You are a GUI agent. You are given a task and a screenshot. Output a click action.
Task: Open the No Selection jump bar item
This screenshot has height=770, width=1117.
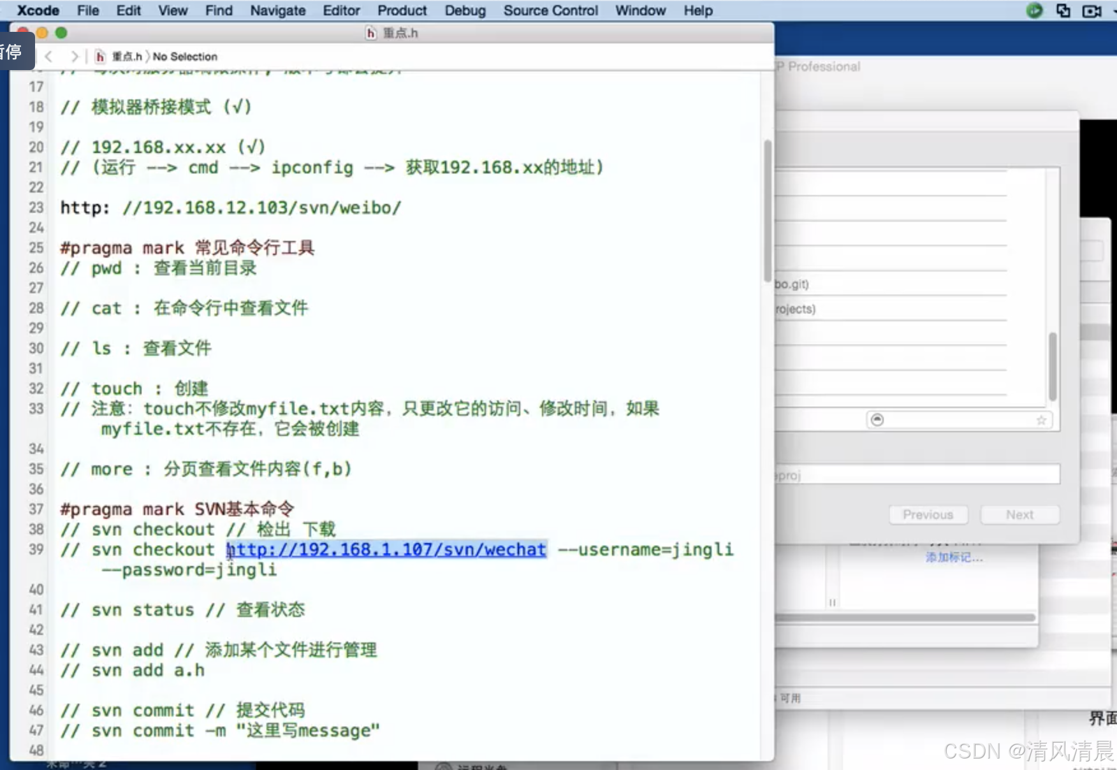click(x=185, y=56)
